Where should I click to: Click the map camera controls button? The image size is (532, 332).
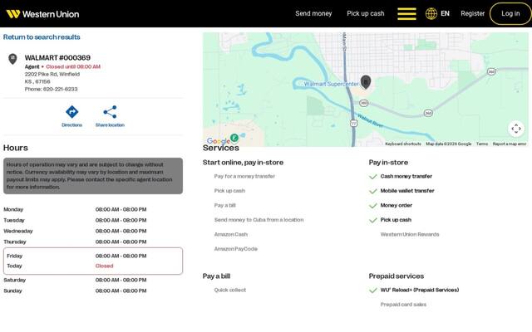[x=516, y=129]
